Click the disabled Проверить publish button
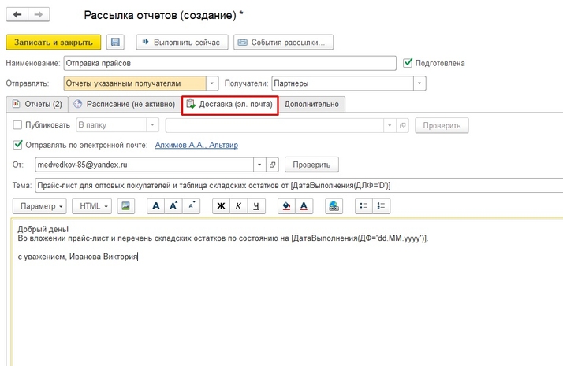This screenshot has width=563, height=366. (x=442, y=125)
